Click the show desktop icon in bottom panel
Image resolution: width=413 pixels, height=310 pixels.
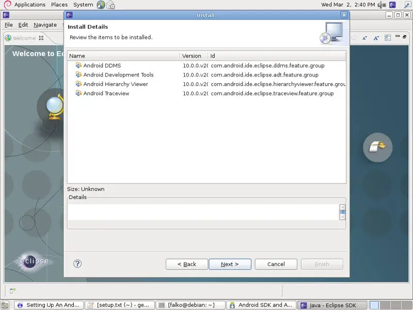click(x=5, y=305)
